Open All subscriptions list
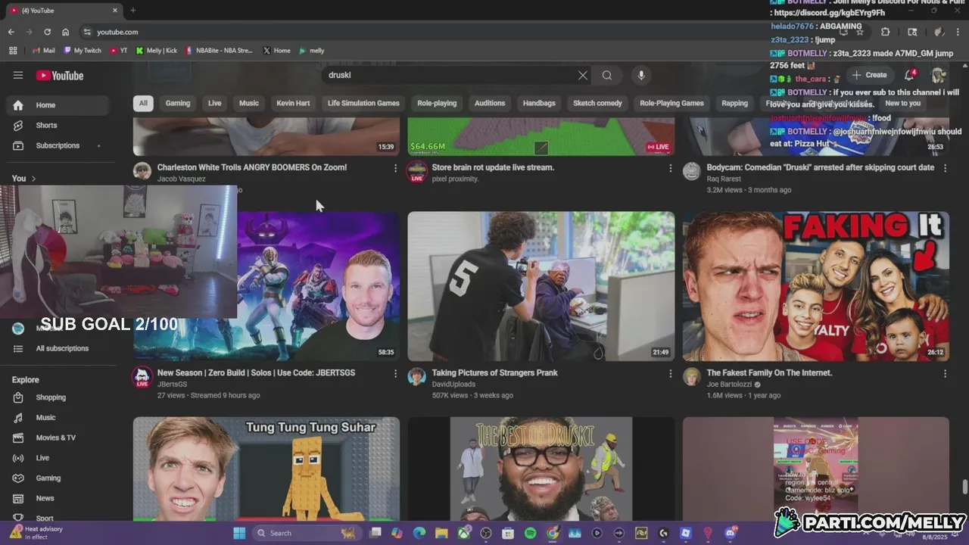 pyautogui.click(x=57, y=348)
